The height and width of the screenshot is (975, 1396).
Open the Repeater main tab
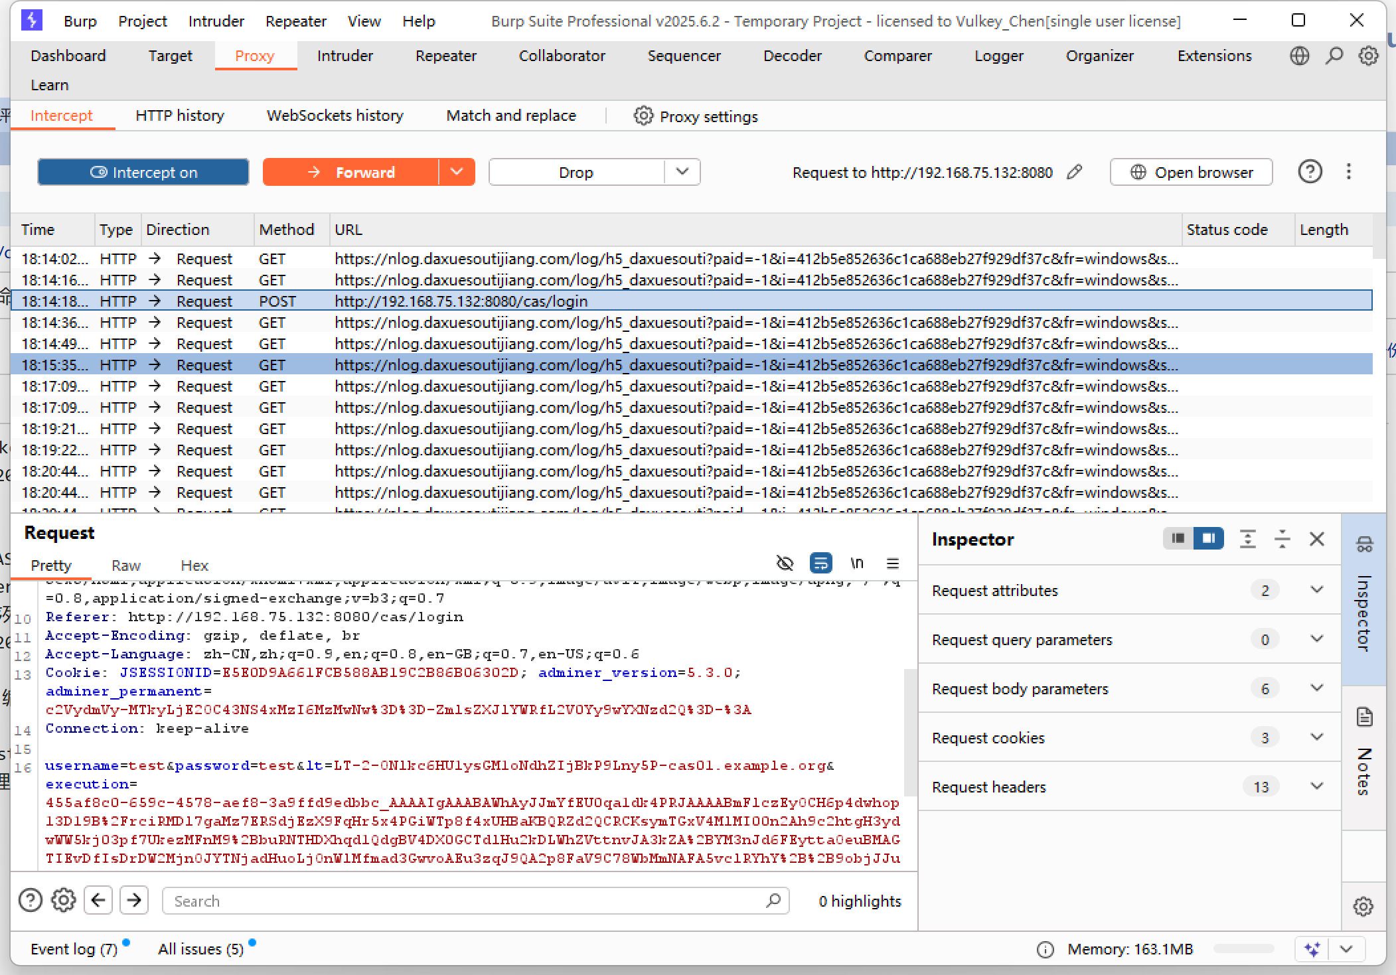pos(445,56)
